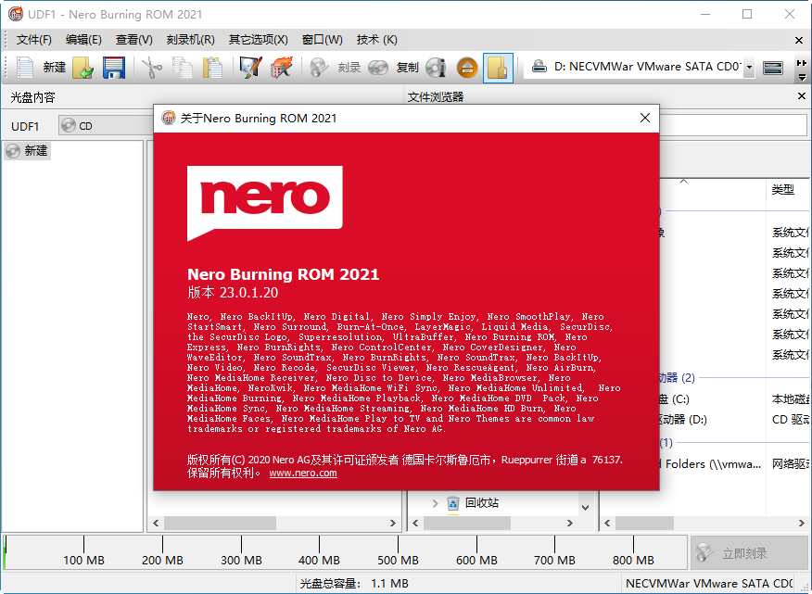812x594 pixels.
Task: Select the (D:) CD drive row
Action: 734,420
